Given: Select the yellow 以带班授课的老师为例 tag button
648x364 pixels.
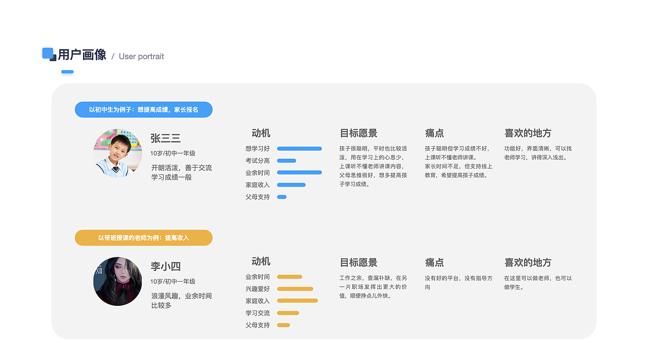Looking at the screenshot, I should (144, 238).
